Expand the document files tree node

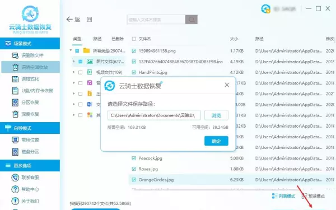click(74, 104)
